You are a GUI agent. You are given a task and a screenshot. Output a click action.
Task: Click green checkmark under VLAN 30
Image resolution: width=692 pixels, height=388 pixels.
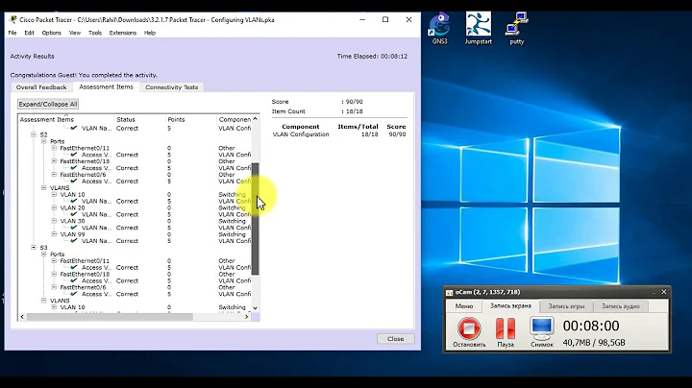tap(74, 228)
